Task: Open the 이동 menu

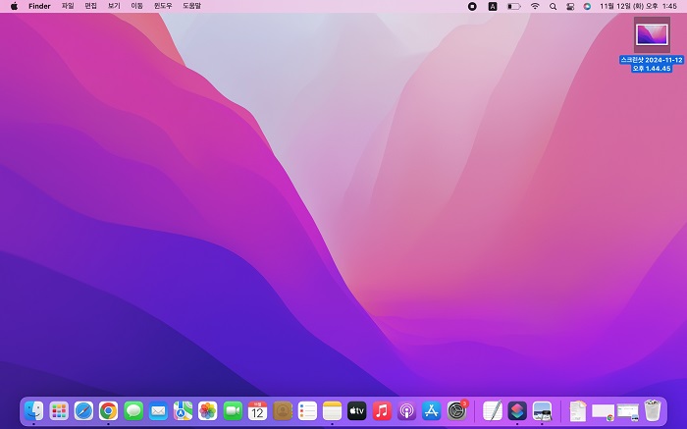Action: click(137, 6)
